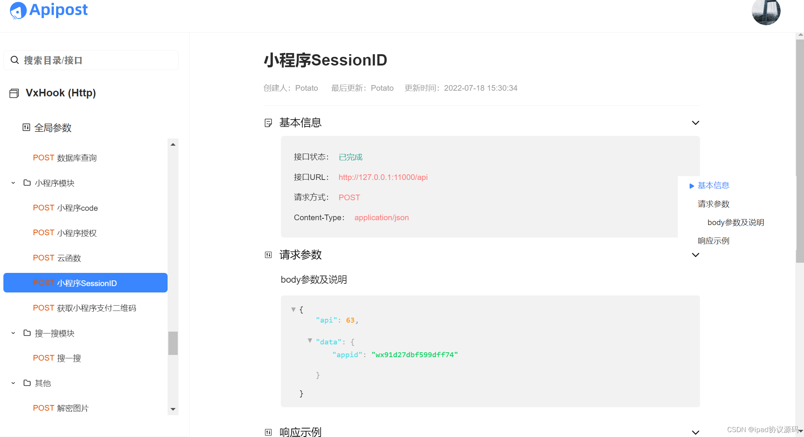
Task: Click the 响应示例 section icon
Action: [x=268, y=432]
